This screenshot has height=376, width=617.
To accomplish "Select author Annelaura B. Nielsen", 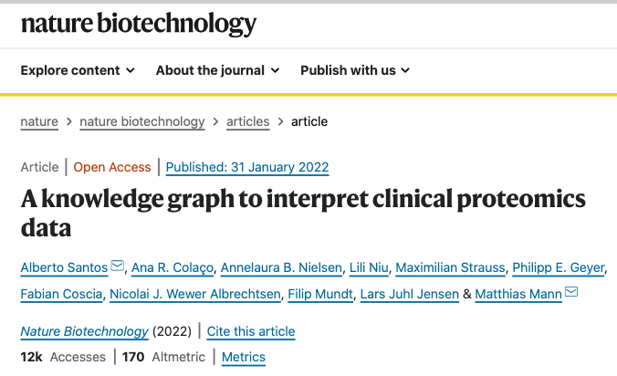I will coord(281,267).
